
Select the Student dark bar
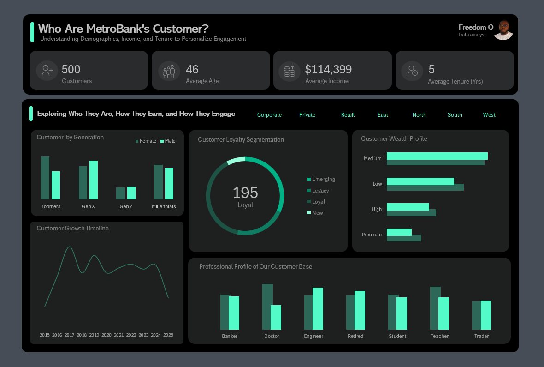(x=392, y=312)
